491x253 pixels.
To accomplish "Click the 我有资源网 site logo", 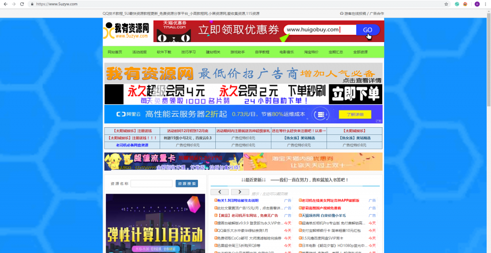I will (x=127, y=31).
